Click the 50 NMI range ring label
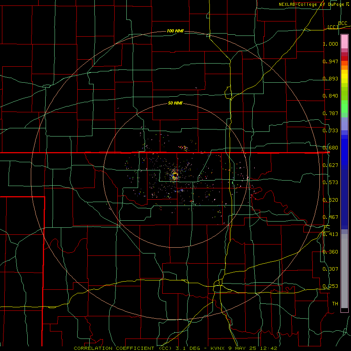This screenshot has width=351, height=351. pyautogui.click(x=175, y=103)
